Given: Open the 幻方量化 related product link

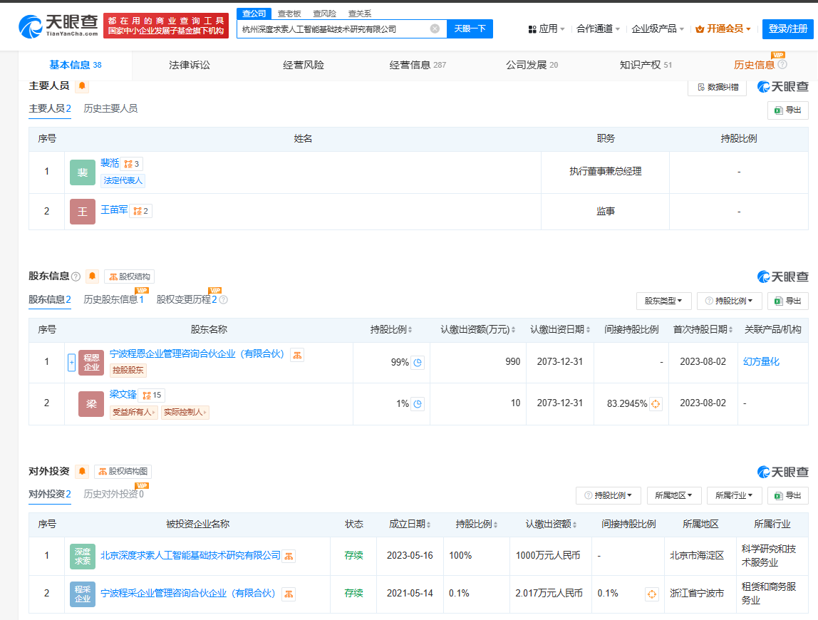Looking at the screenshot, I should click(x=761, y=362).
